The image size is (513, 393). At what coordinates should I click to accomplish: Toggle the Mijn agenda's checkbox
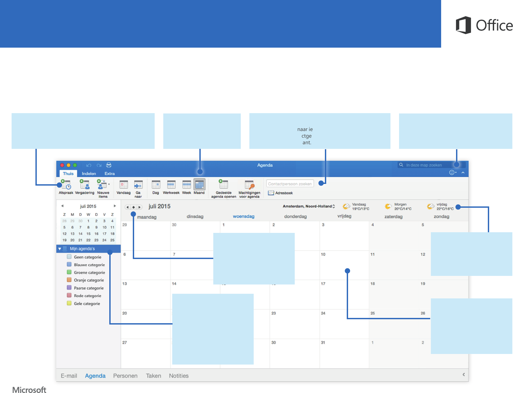point(65,248)
